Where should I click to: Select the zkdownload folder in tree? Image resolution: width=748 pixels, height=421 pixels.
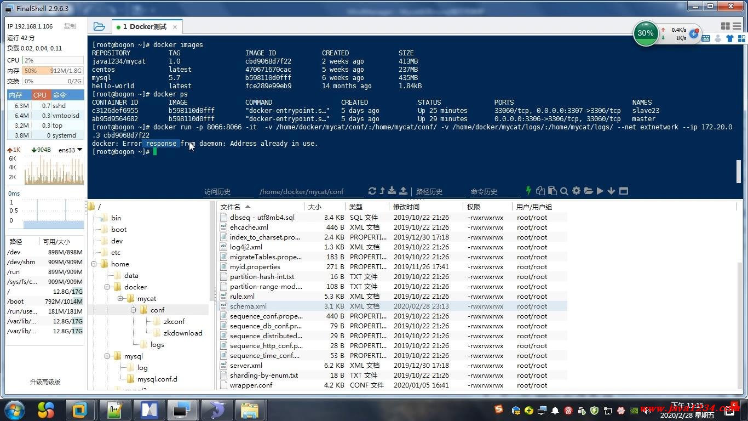[183, 333]
